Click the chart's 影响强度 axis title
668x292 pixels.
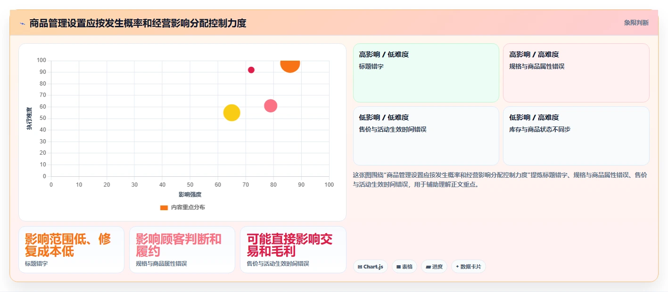coord(190,195)
